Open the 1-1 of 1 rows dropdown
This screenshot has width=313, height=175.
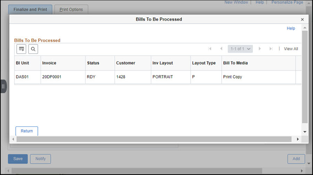[240, 49]
